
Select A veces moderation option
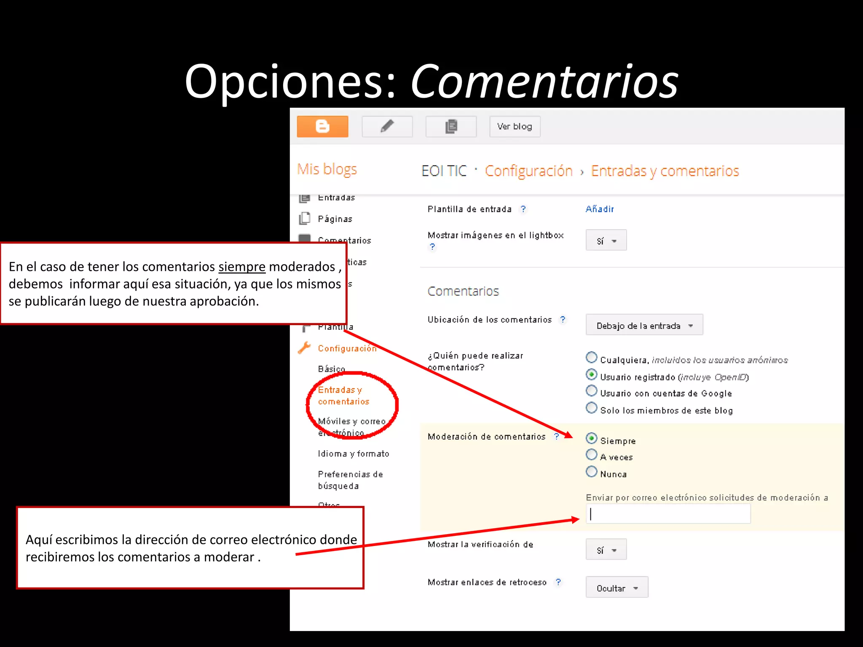[592, 455]
